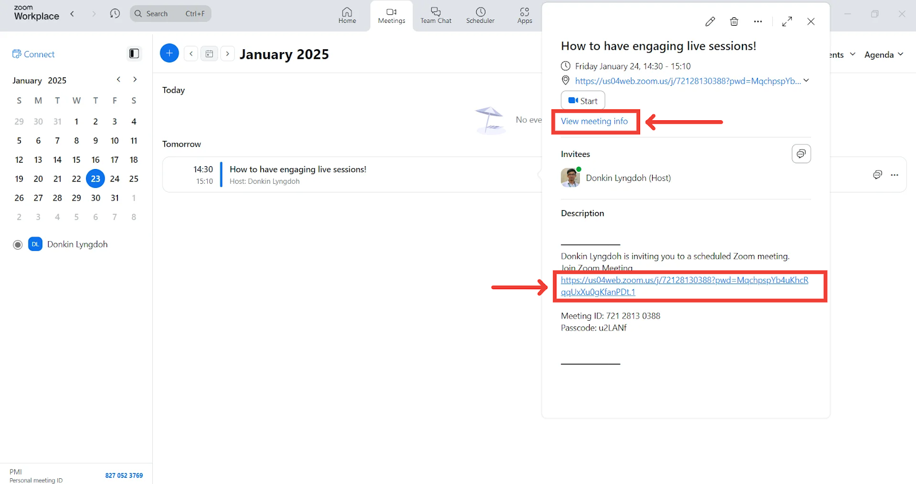This screenshot has height=484, width=916.
Task: Select January 24 in the mini calendar
Action: click(114, 179)
